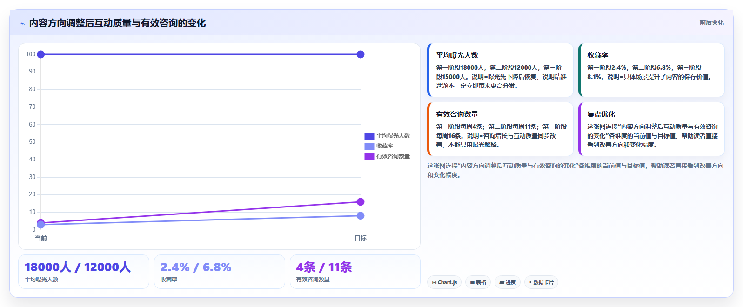This screenshot has width=743, height=307.
Task: Click the 数据卡片 tag chip
Action: (x=541, y=282)
